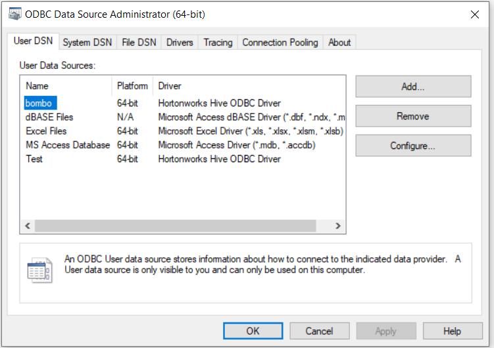Open Configure for the selected source

[413, 146]
